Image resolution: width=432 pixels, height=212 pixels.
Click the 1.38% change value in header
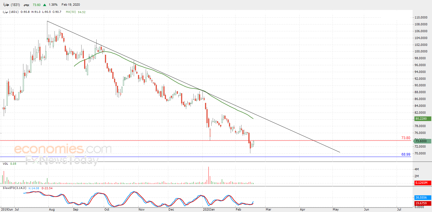53,5
